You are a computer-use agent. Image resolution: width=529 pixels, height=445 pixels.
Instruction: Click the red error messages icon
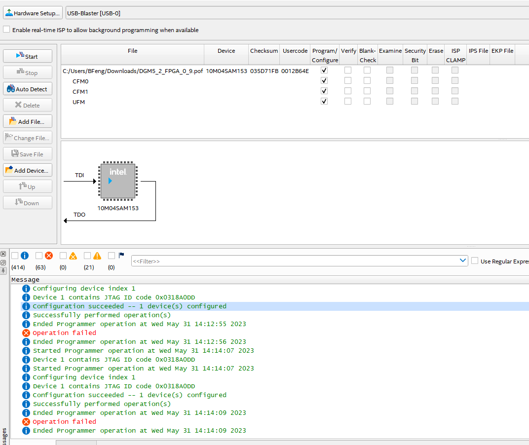click(x=49, y=256)
